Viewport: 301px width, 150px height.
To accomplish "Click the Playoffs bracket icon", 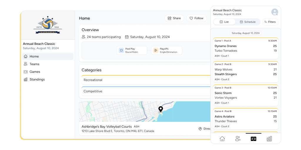I will click(156, 50).
